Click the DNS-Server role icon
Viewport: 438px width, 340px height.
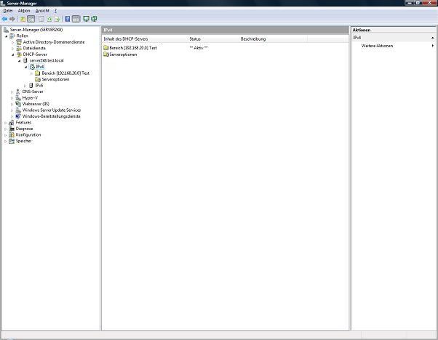pos(18,92)
